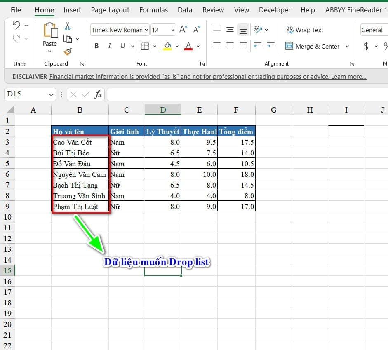Open the font name dropdown

coord(146,30)
